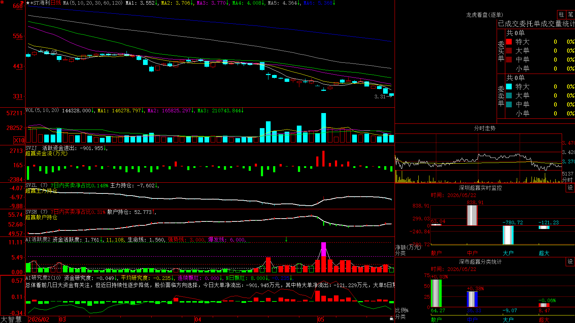Click the red 特大 swatch under 委买单
575x323 pixels.
point(509,42)
